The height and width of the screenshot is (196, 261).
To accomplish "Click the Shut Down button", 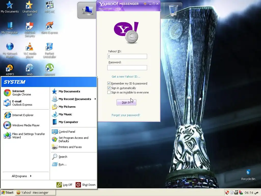I will tap(85, 185).
